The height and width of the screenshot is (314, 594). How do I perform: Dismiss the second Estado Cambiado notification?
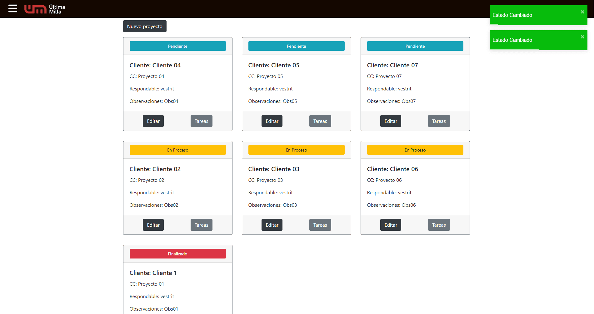coord(582,37)
